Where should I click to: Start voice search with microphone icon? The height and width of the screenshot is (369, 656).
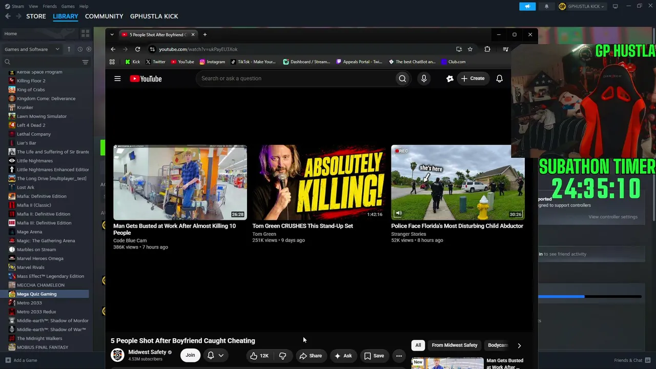tap(424, 78)
